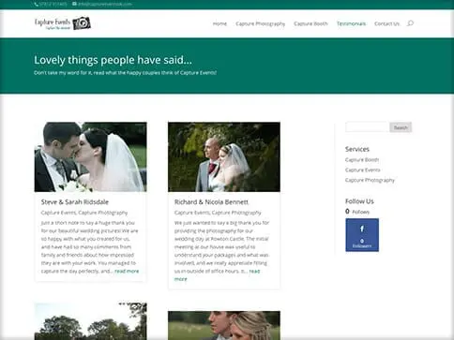Click the phone icon in top bar

coord(37,4)
